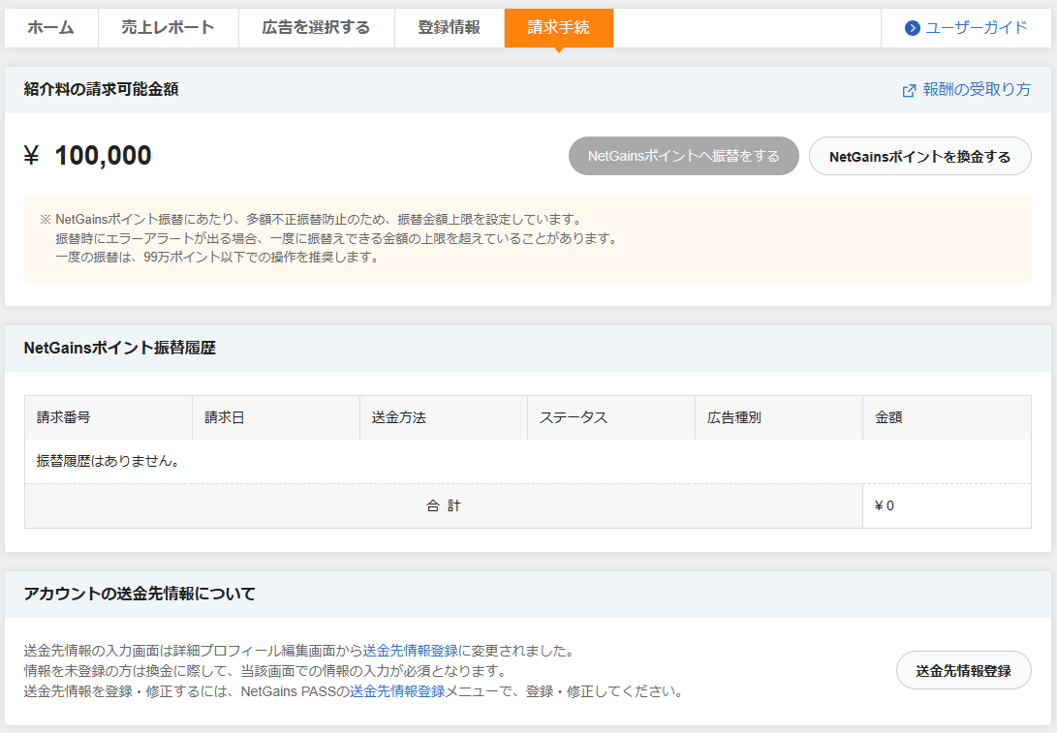This screenshot has height=733, width=1057.
Task: Select the 請求日 column header
Action: [224, 417]
